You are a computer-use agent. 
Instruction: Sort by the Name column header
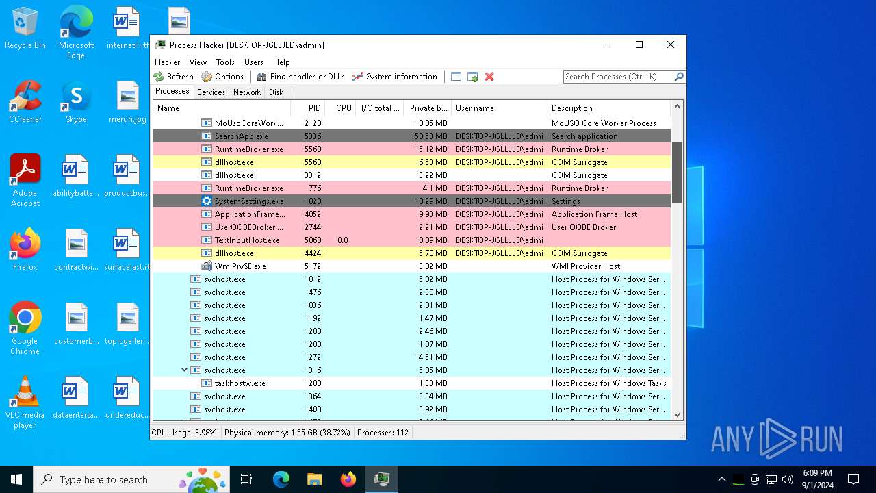pyautogui.click(x=222, y=108)
